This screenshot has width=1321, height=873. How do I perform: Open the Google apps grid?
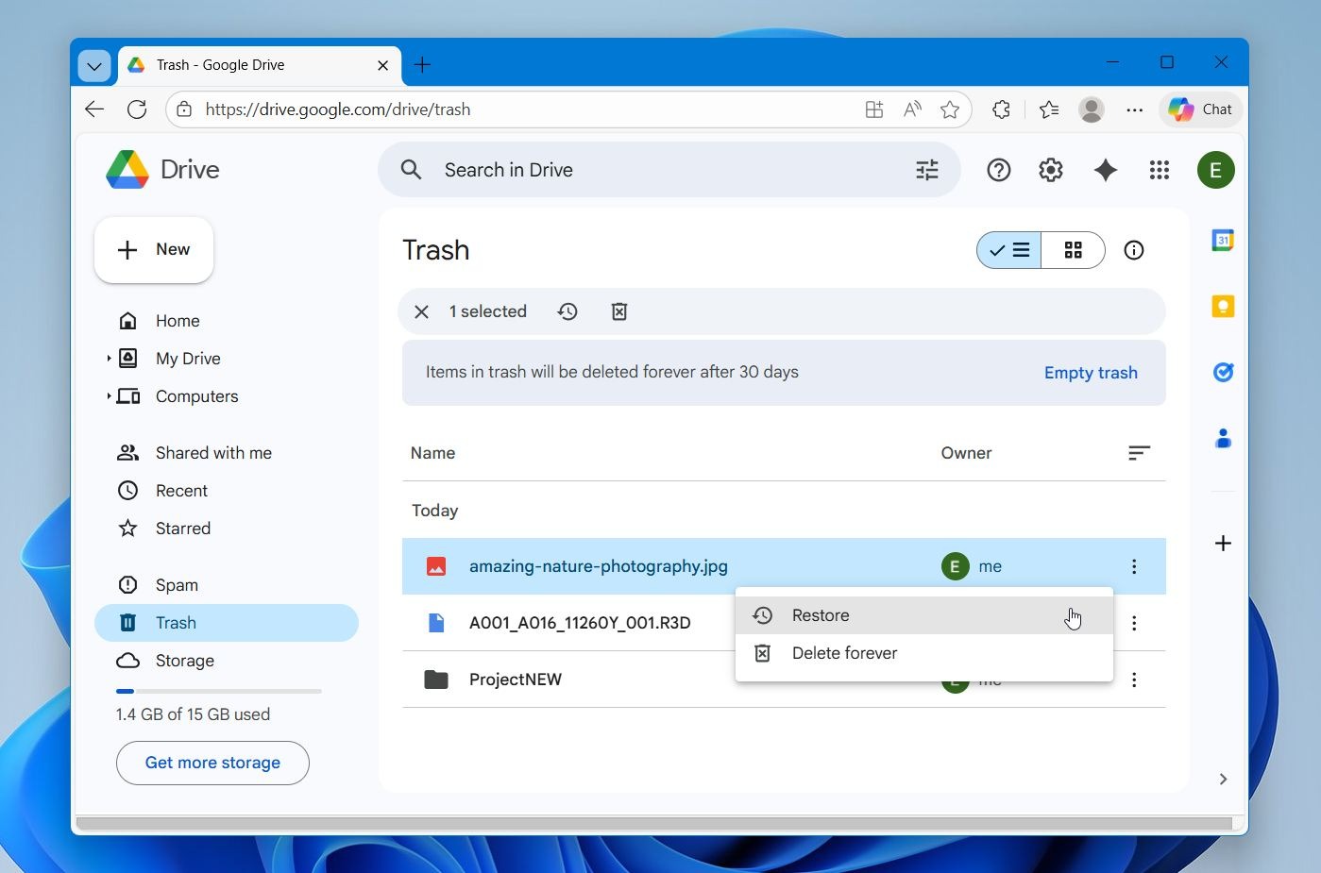pyautogui.click(x=1159, y=170)
